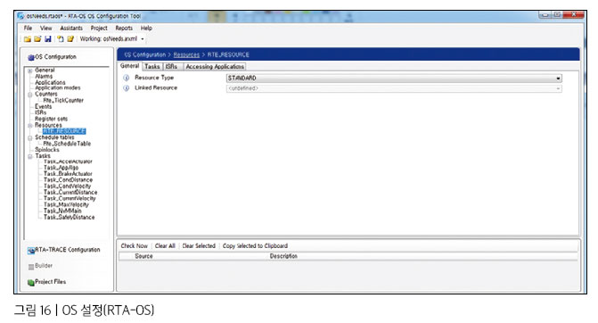The width and height of the screenshot is (598, 323).
Task: Click the new working file document icon
Action: click(61, 39)
